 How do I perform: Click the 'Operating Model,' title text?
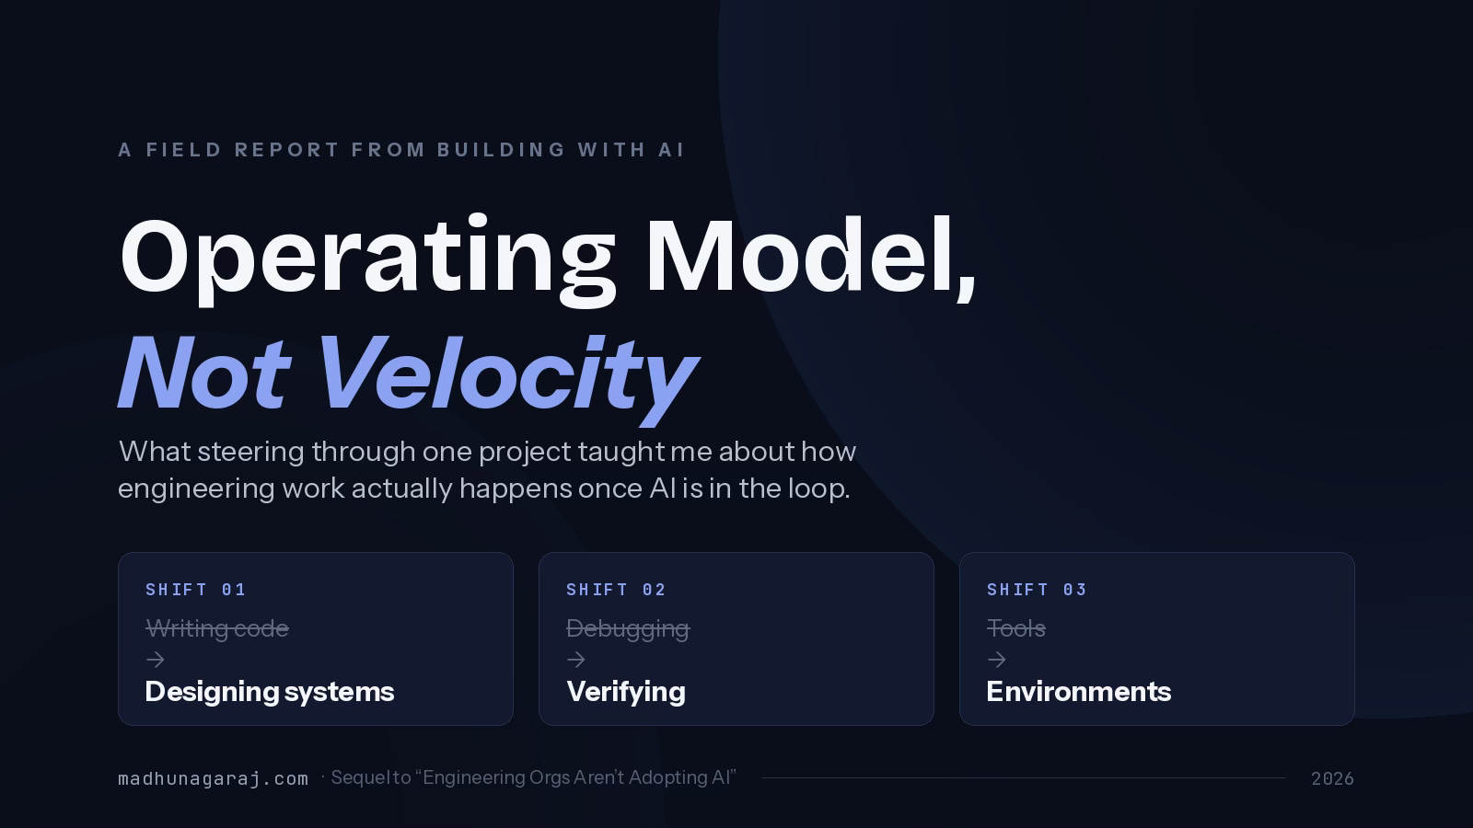[x=549, y=258]
